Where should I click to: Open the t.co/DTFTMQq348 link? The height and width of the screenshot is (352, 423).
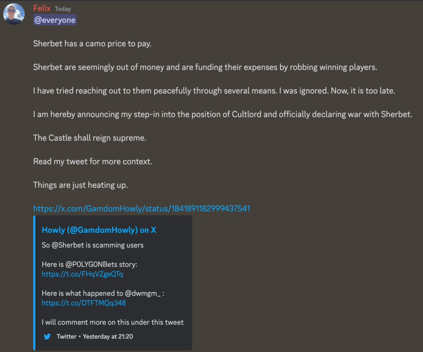(83, 303)
